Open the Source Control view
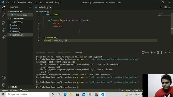The width and height of the screenshot is (173, 97). click(x=4, y=23)
